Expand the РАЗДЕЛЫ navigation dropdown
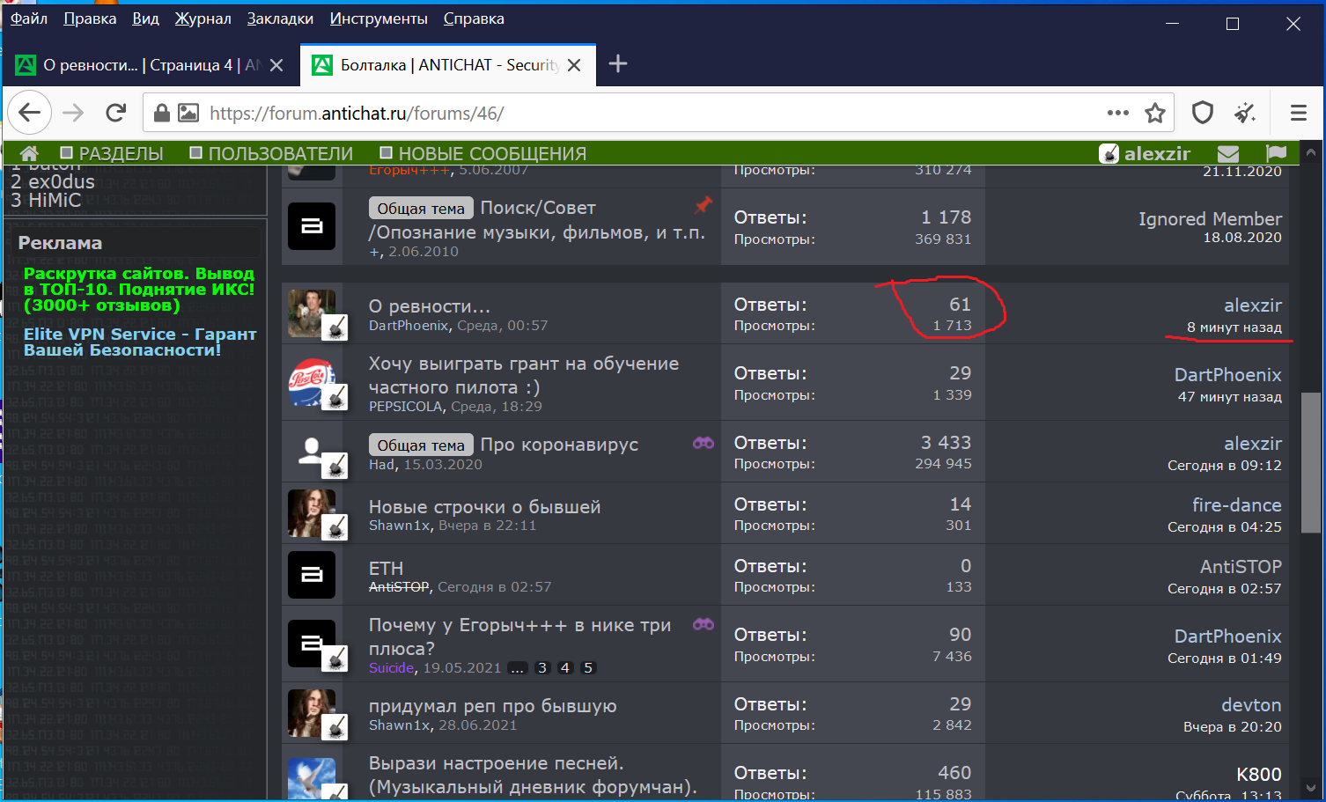Screen dimensions: 1326x802 [112, 153]
